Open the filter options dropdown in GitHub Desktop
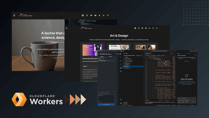209x118 pixels. coord(100,59)
